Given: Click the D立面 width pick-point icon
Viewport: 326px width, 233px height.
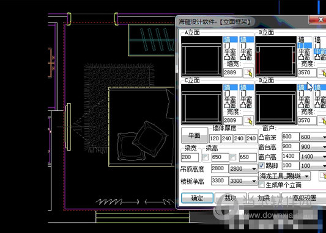Looking at the screenshot, I should click(x=322, y=121).
